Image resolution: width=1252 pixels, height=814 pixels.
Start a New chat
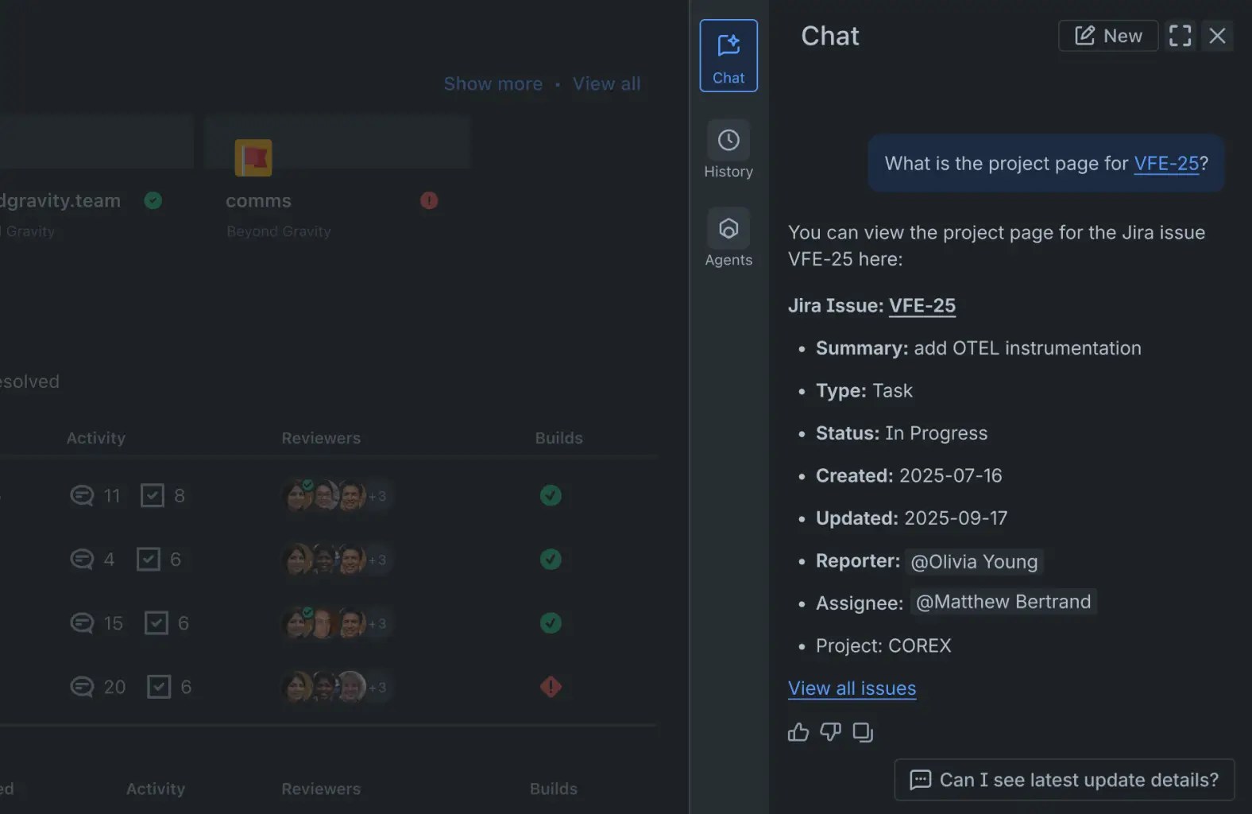click(x=1108, y=36)
